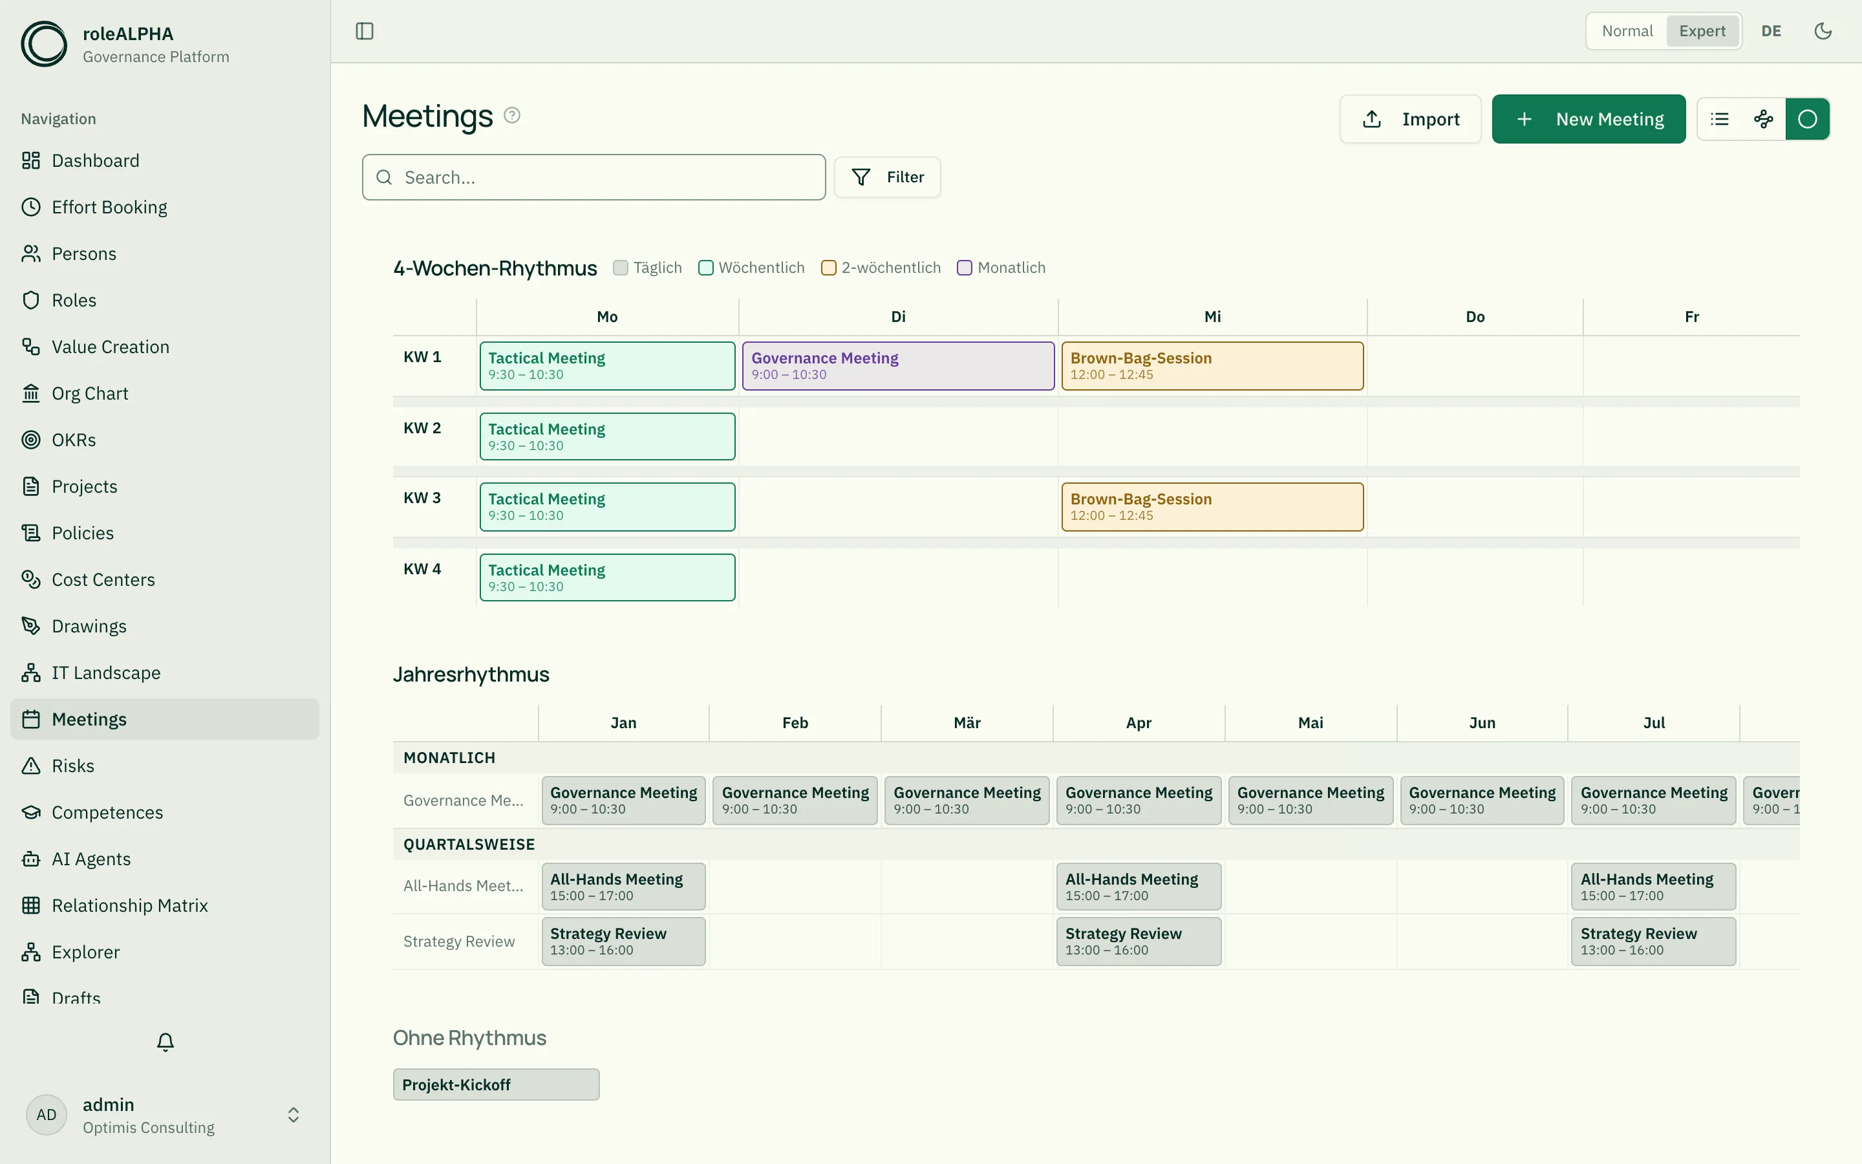Open KW 3 Brown-Bag-Session card
Screen dimensions: 1862x1164
pyautogui.click(x=1212, y=506)
